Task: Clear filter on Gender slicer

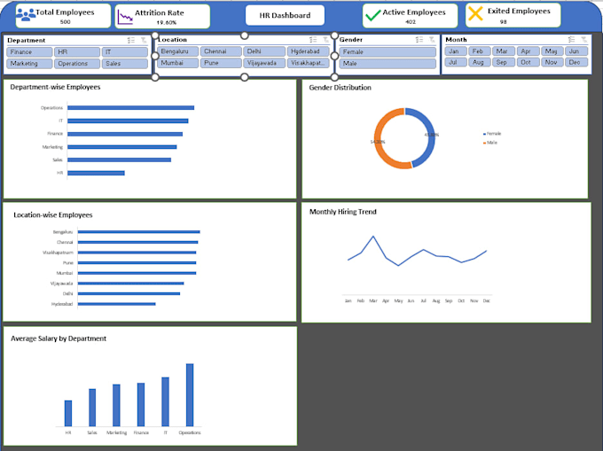Action: point(432,40)
